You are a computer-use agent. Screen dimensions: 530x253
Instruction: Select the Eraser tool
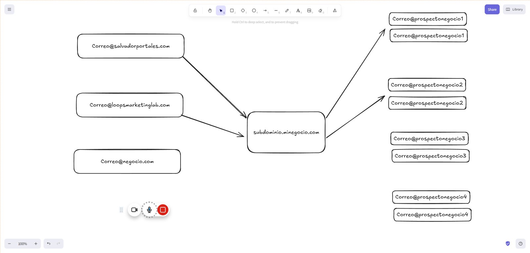[320, 11]
